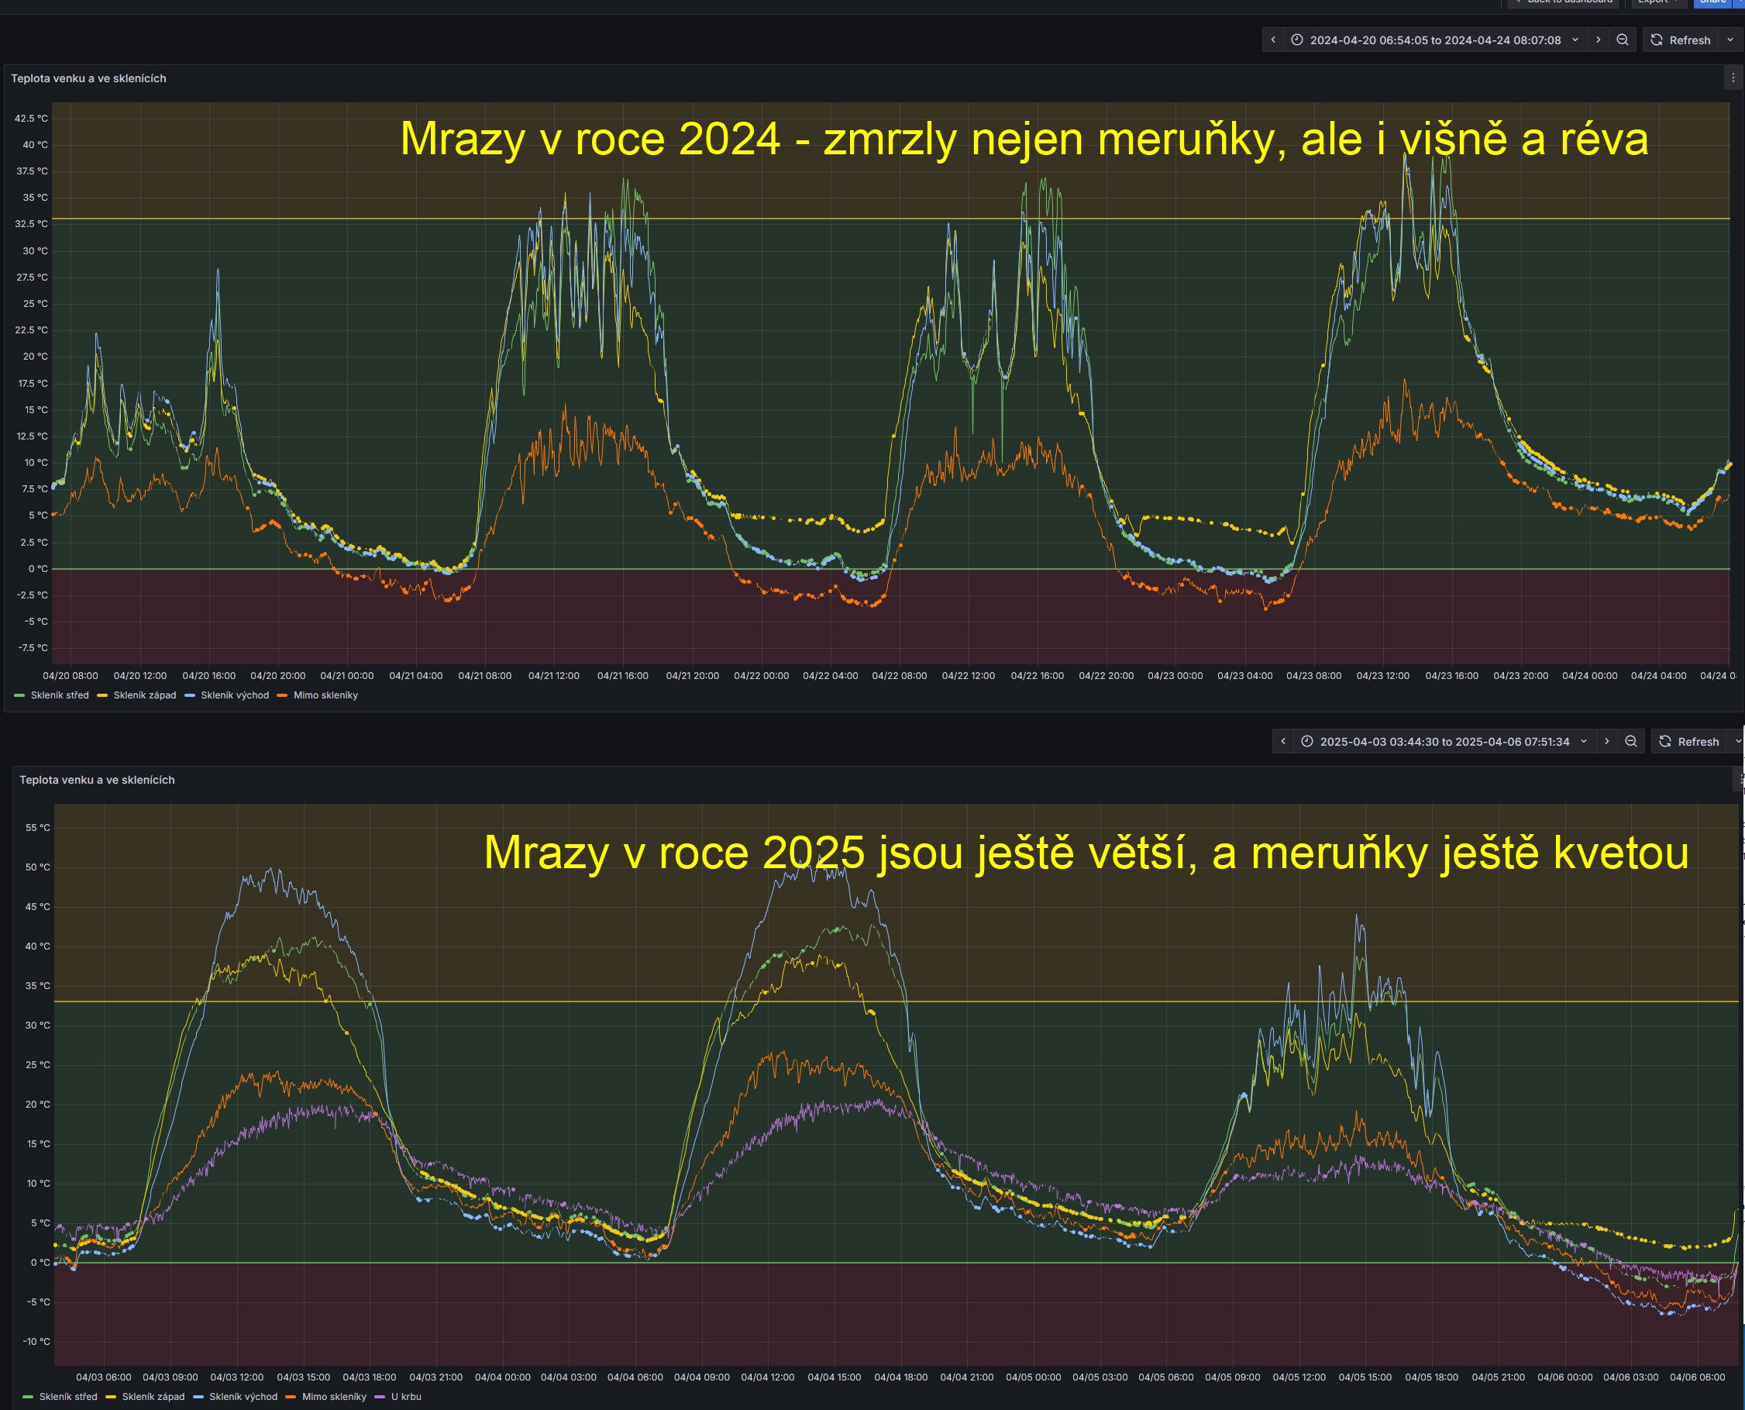The width and height of the screenshot is (1745, 1410).
Task: Click orange Mimo skleníky color swatch, 2024 legend
Action: (283, 695)
